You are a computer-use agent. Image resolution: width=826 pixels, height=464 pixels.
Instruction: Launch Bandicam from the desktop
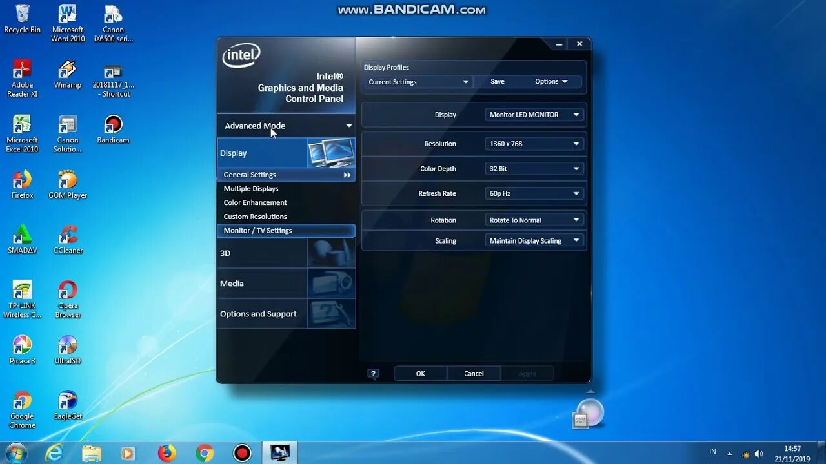pos(113,130)
